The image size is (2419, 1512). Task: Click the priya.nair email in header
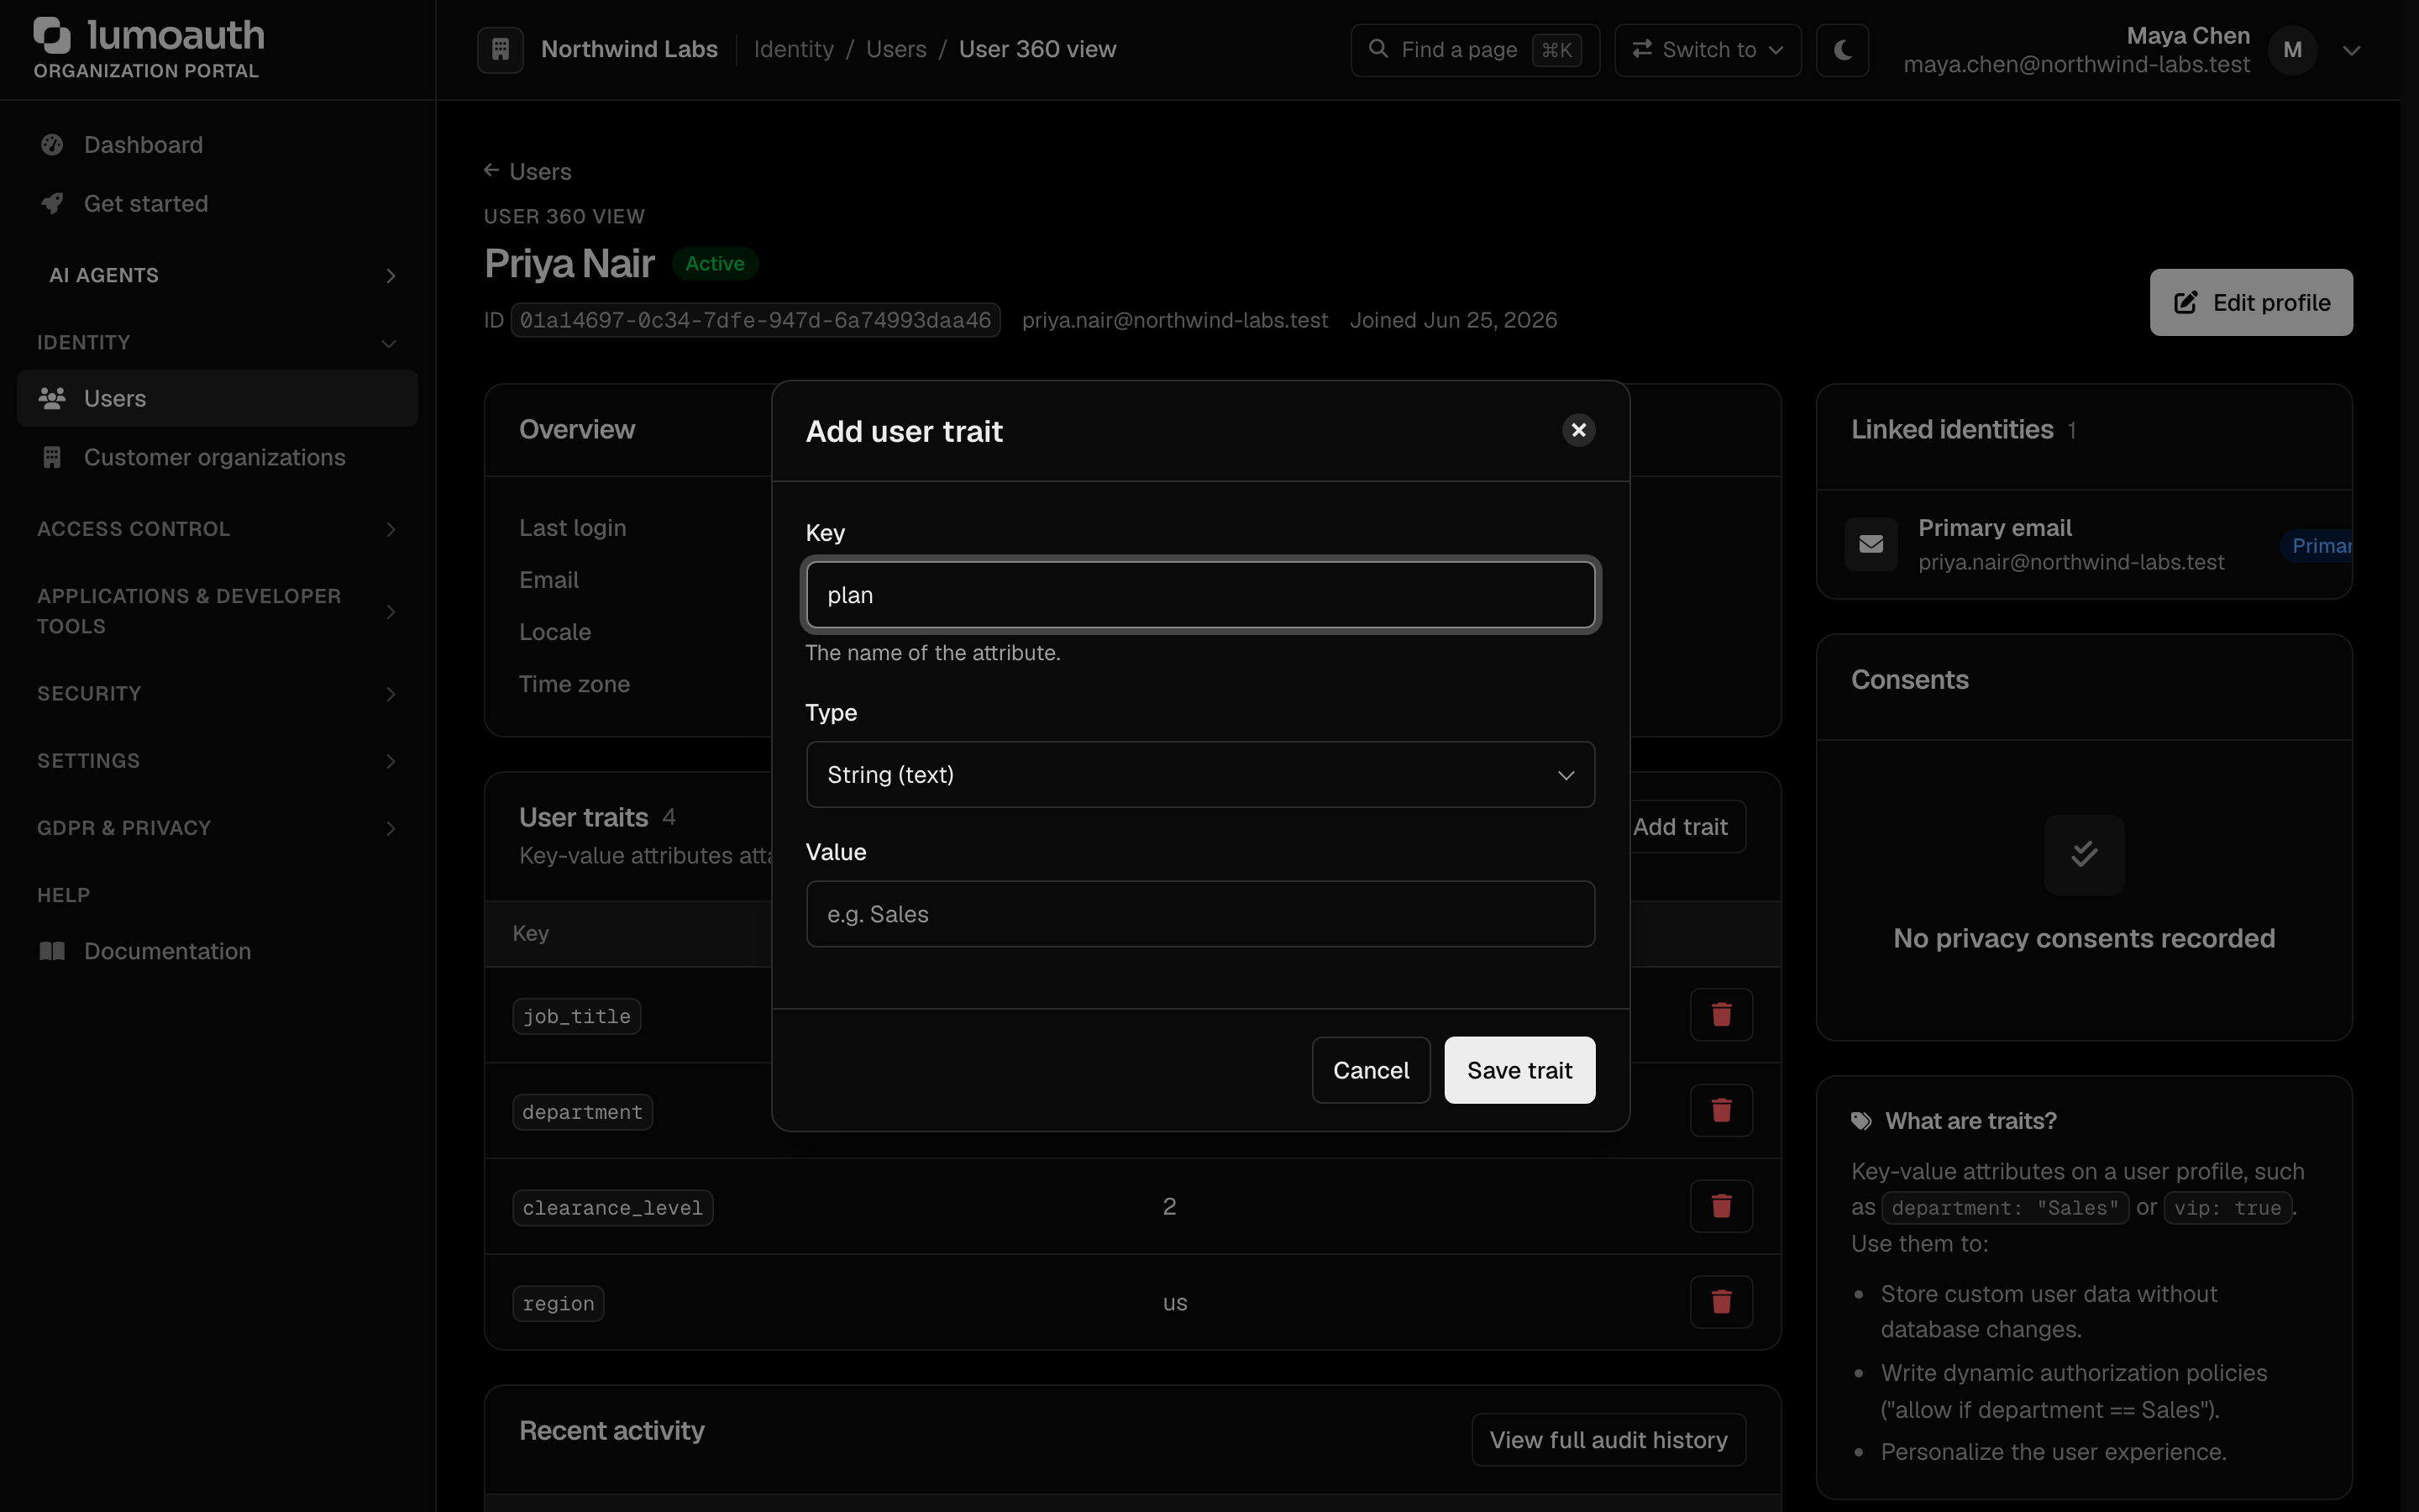tap(1174, 320)
